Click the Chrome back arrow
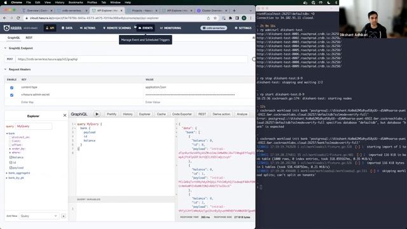This screenshot has width=407, height=229. point(4,18)
